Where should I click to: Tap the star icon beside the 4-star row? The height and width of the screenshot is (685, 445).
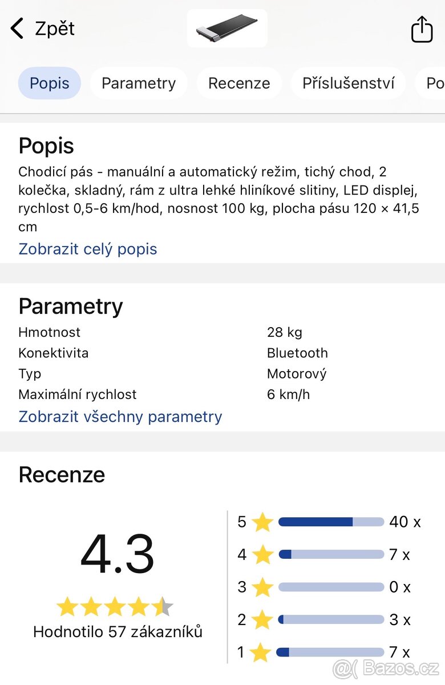click(261, 554)
